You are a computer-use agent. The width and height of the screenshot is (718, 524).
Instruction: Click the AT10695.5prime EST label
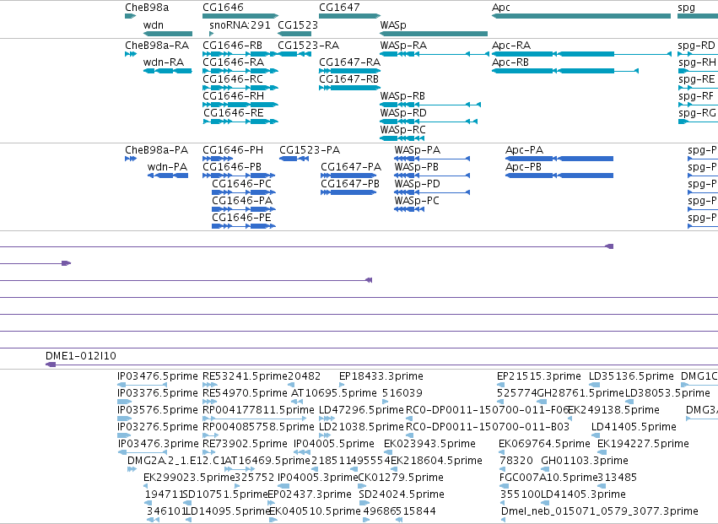coord(334,393)
